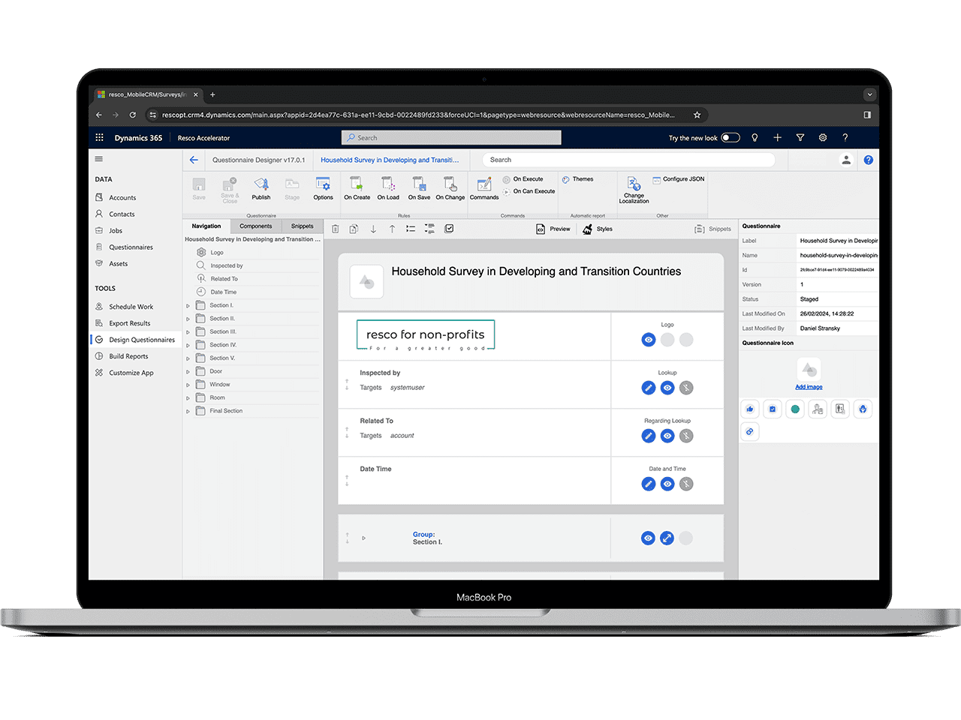The width and height of the screenshot is (961, 720).
Task: Open Design Questionnaires in the sidebar
Action: coord(134,340)
